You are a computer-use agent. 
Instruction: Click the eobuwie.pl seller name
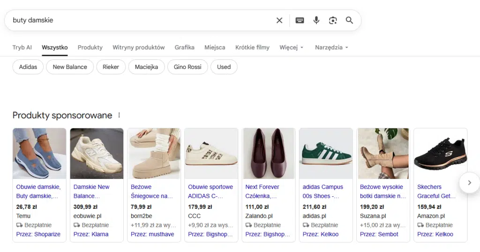87,216
